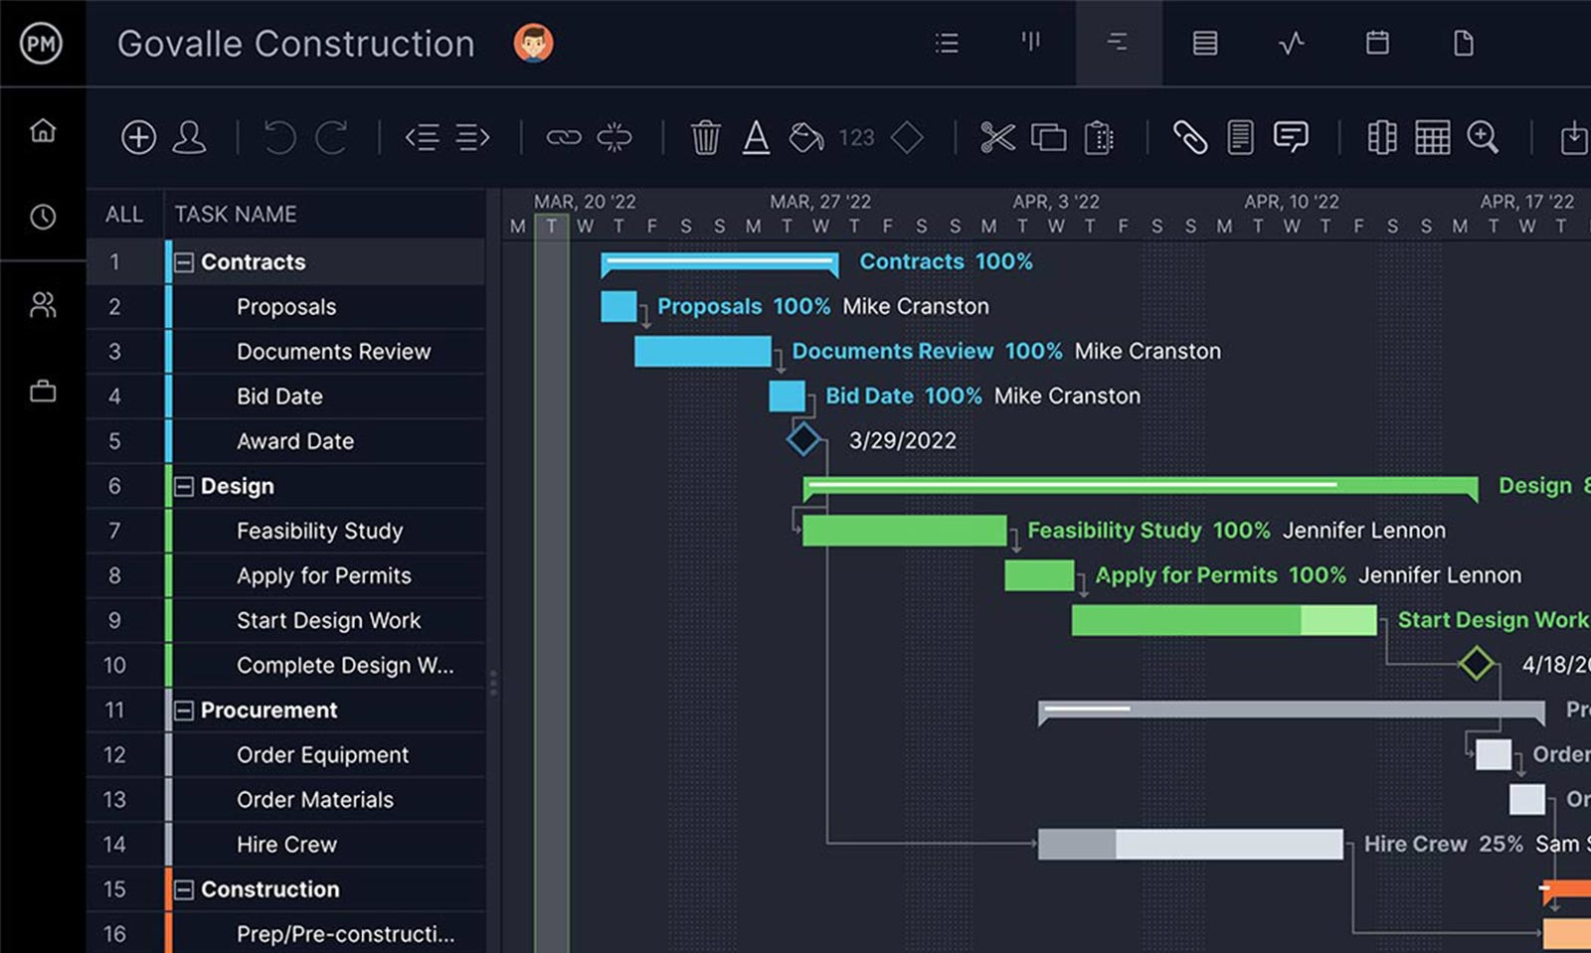1591x953 pixels.
Task: Add a new task with the plus icon
Action: (x=139, y=137)
